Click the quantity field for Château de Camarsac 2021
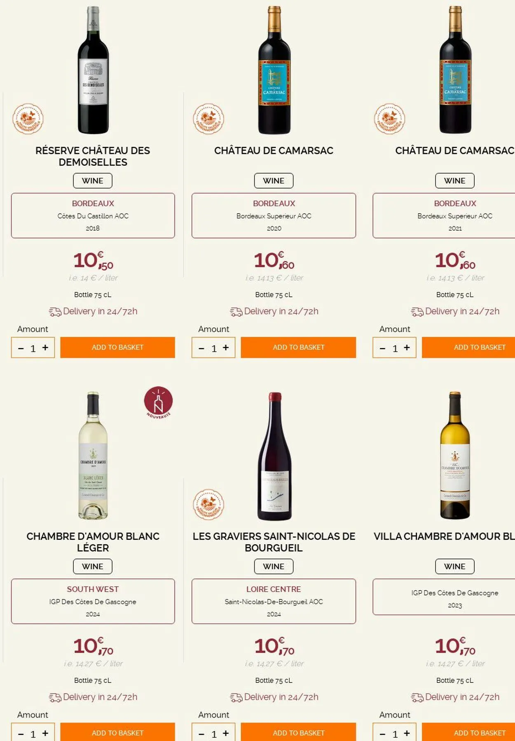The width and height of the screenshot is (515, 741). (x=395, y=348)
